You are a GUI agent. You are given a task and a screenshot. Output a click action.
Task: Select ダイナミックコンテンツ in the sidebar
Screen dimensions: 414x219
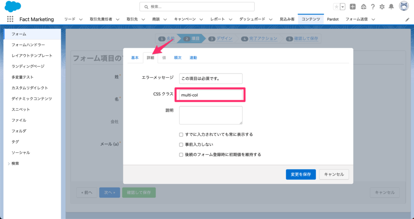point(32,99)
